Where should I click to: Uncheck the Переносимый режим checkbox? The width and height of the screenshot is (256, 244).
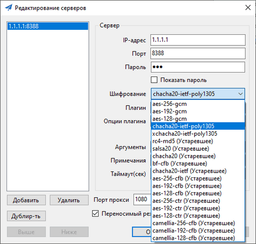pyautogui.click(x=95, y=214)
